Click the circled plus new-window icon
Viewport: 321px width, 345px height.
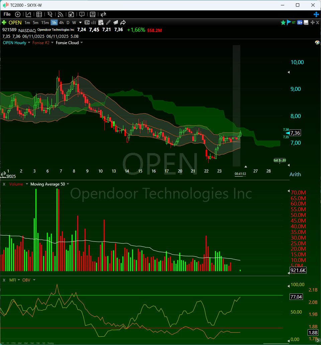pos(18,14)
